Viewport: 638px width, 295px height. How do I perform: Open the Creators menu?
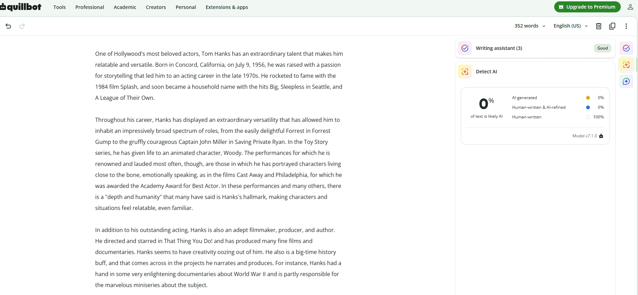156,7
